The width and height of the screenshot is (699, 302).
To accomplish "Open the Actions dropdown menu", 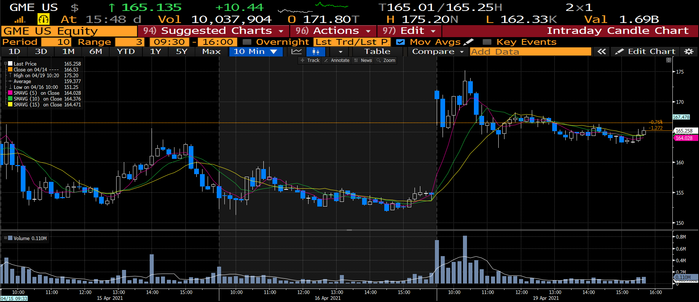I will [x=333, y=31].
